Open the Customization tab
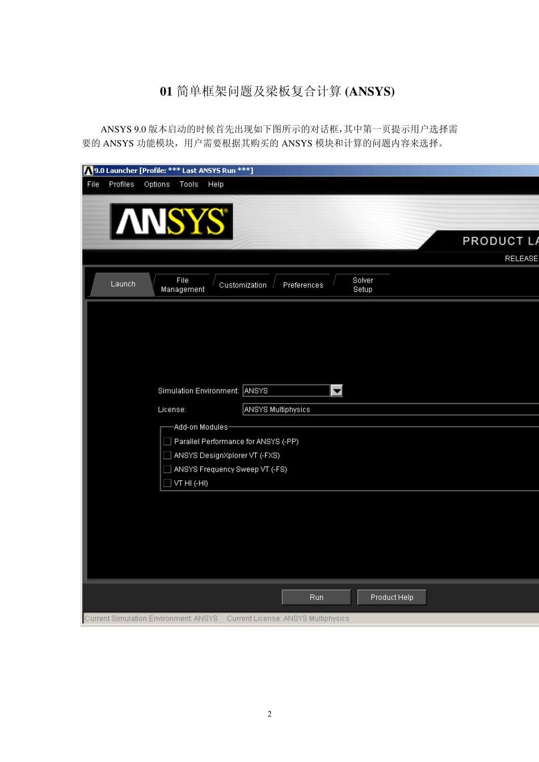The width and height of the screenshot is (539, 762). 243,285
